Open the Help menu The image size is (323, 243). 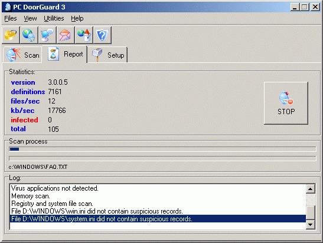coord(77,18)
